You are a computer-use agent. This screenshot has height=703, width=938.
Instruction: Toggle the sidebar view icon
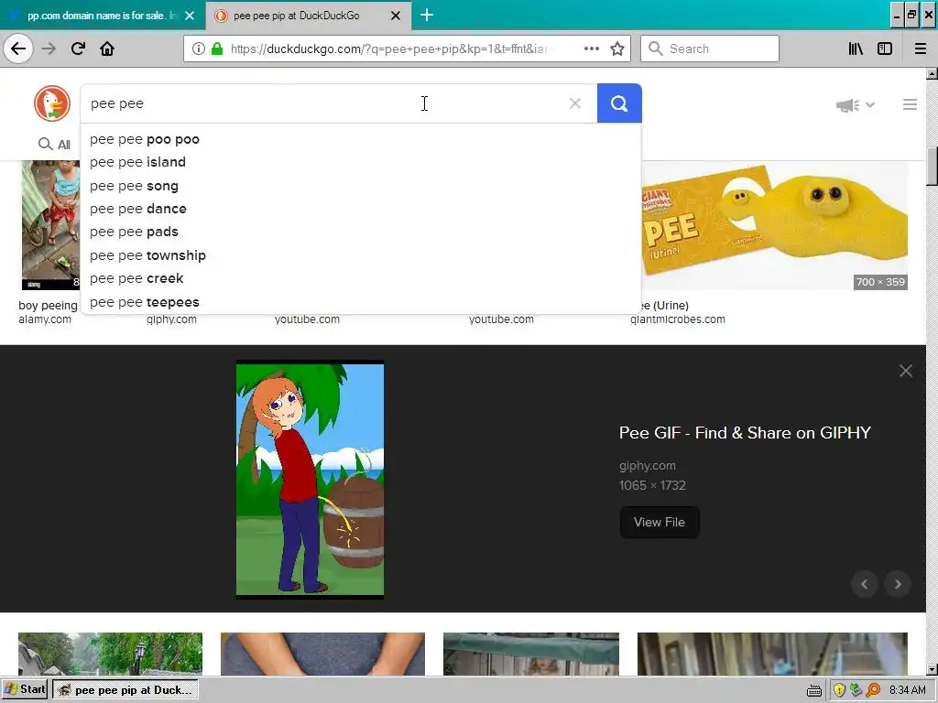[x=885, y=49]
